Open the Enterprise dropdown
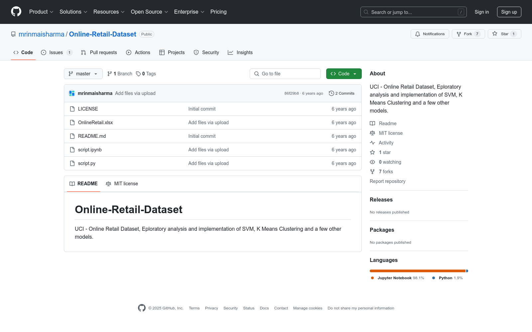The image size is (532, 332). [189, 12]
